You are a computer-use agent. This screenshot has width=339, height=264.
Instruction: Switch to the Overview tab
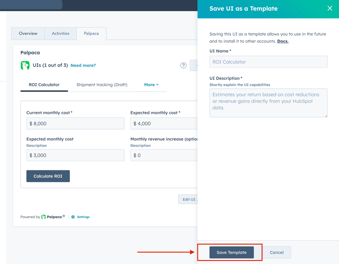pyautogui.click(x=28, y=33)
